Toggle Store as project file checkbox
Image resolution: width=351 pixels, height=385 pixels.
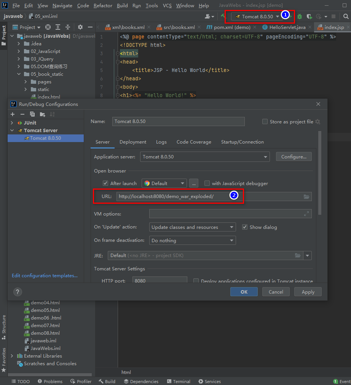coord(265,121)
